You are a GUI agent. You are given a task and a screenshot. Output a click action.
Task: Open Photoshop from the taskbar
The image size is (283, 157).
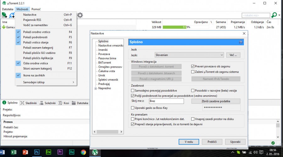(37, 152)
